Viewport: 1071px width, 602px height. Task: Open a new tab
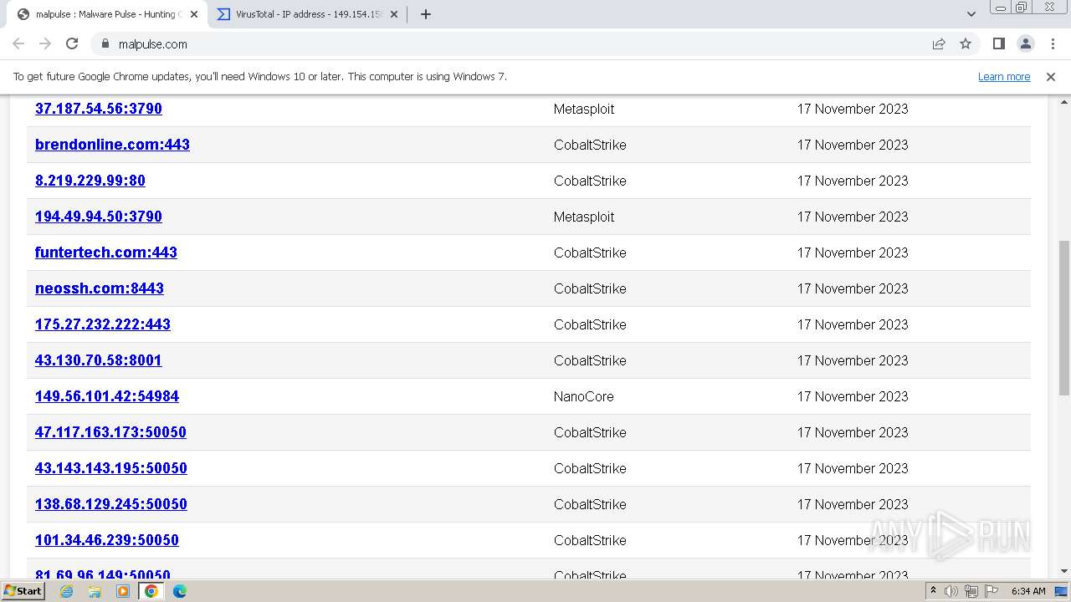point(425,14)
